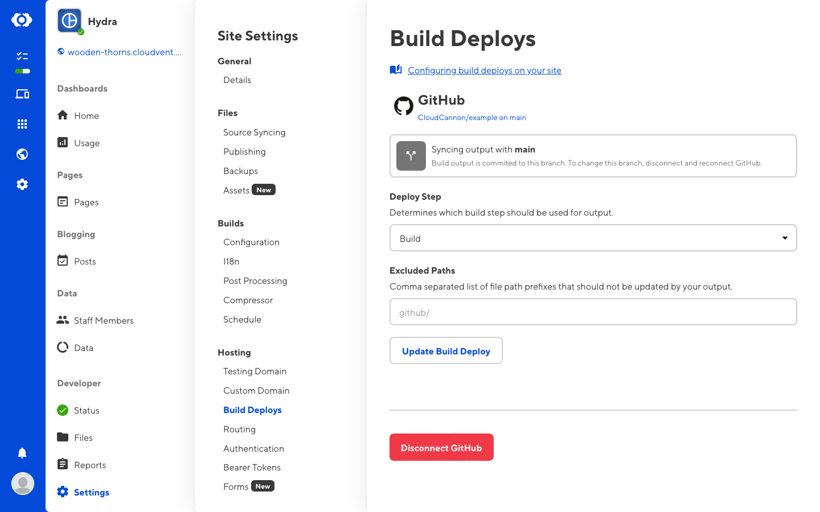
Task: Click the branch sync icon tile
Action: click(x=411, y=156)
